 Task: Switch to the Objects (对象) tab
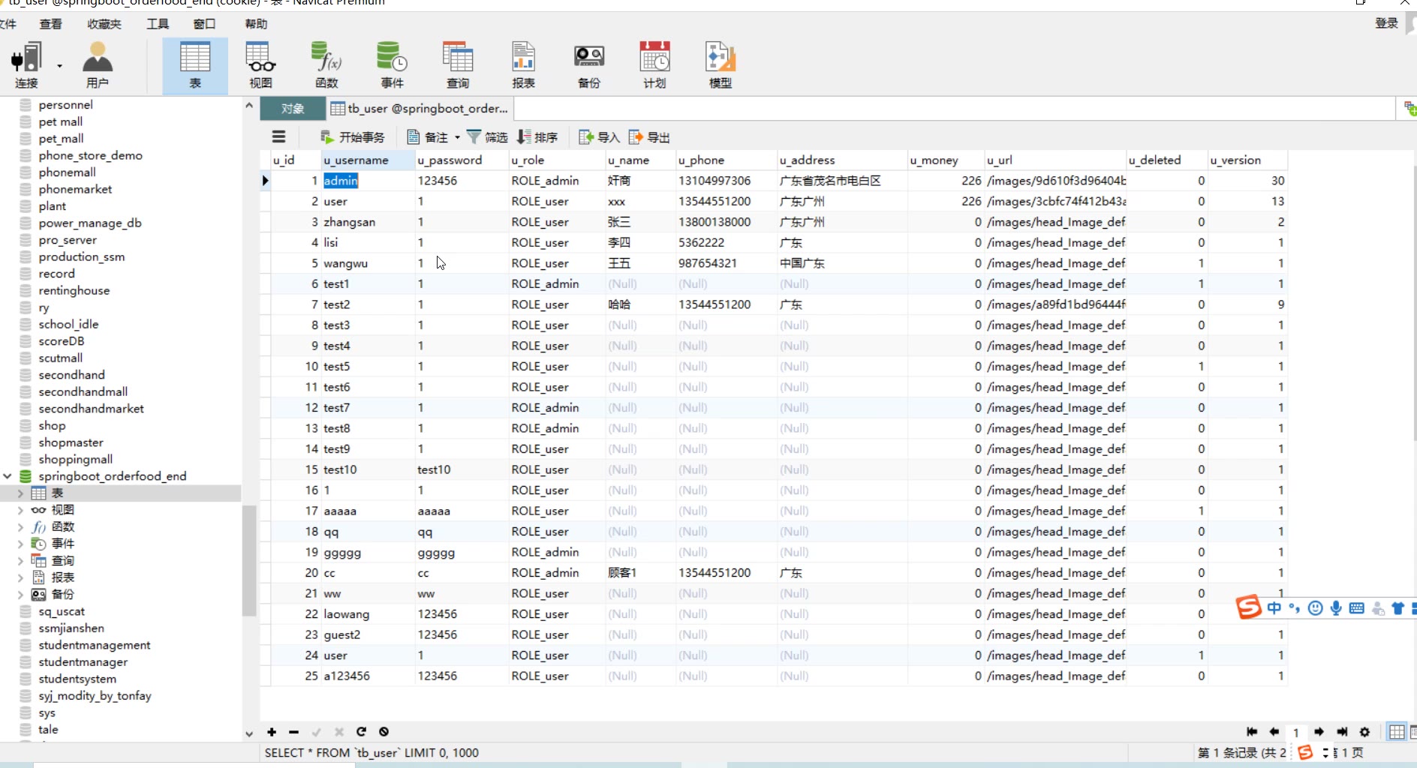coord(293,109)
